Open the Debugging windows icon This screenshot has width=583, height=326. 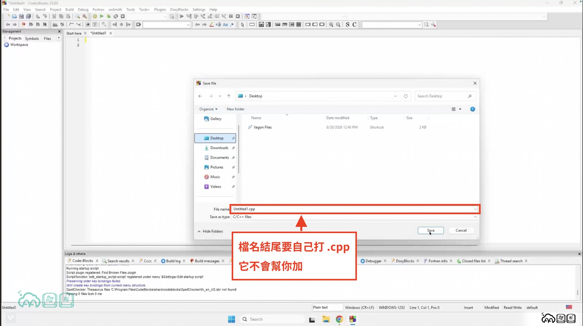click(247, 16)
